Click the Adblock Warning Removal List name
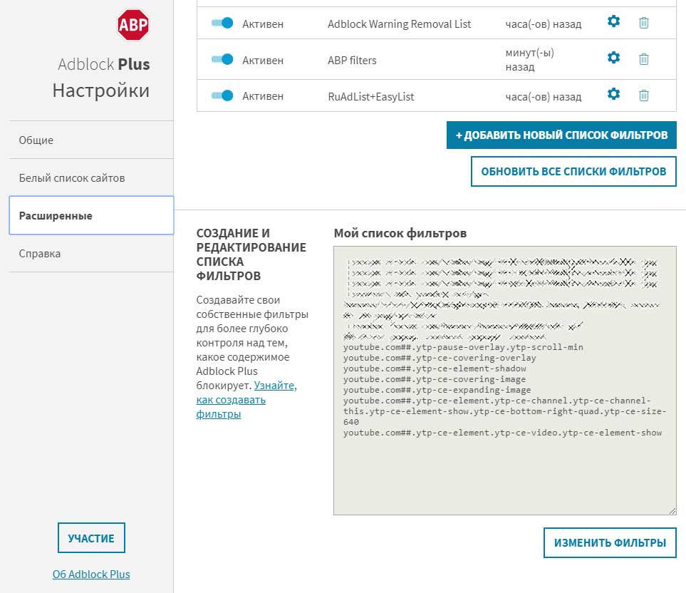The image size is (686, 593). [400, 24]
